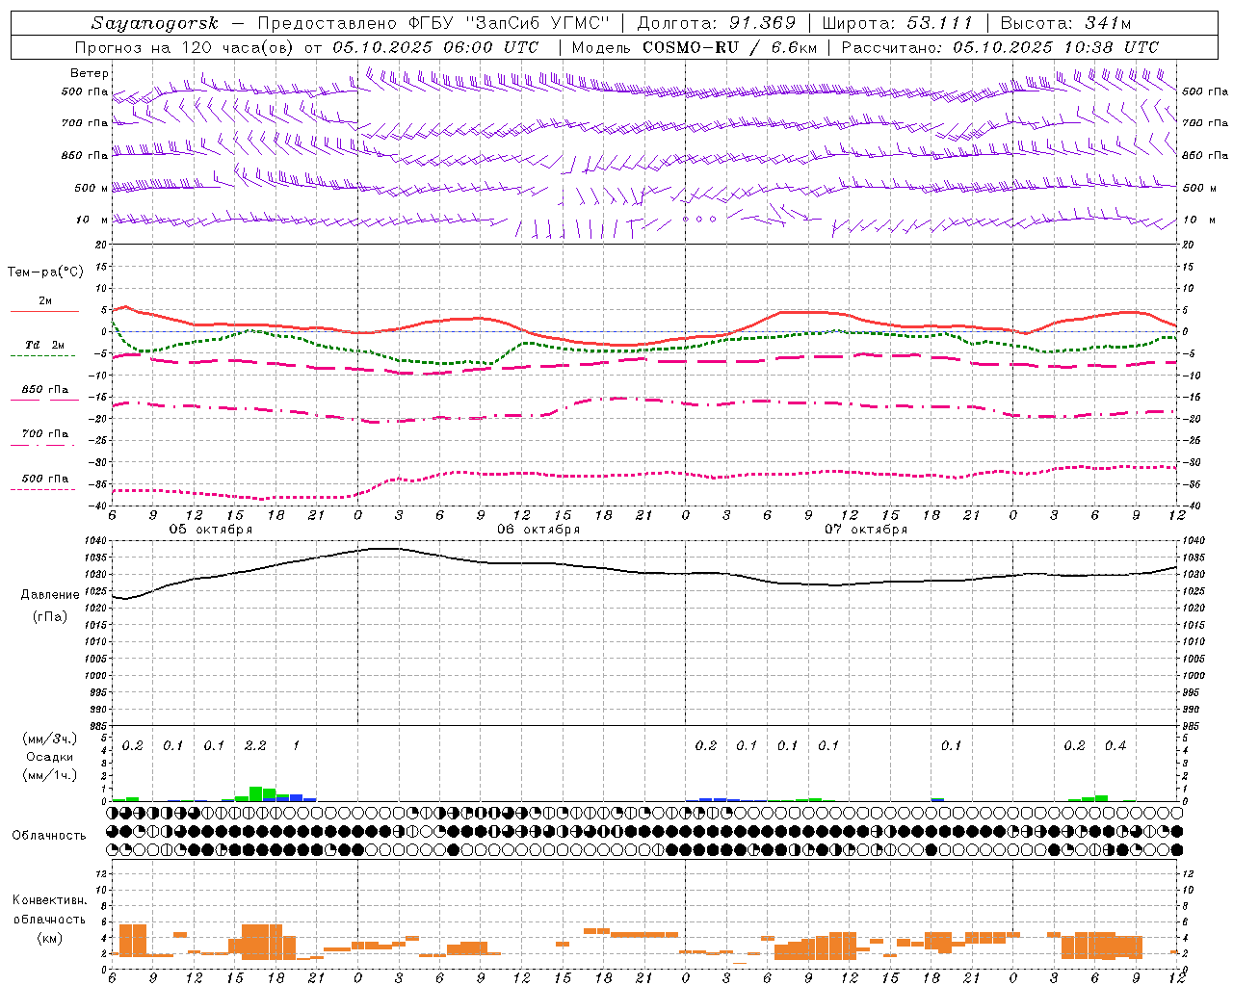Image resolution: width=1233 pixels, height=986 pixels.
Task: Click the "Td 2м" dew point legend entry
Action: click(x=45, y=345)
